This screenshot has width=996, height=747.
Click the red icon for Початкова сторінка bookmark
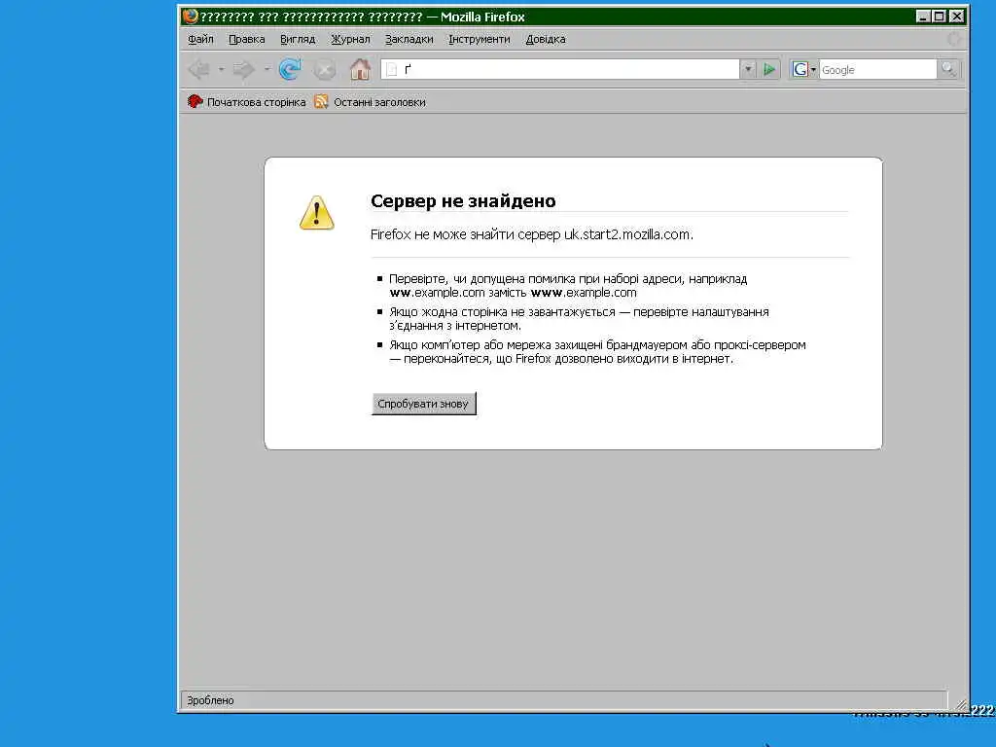195,101
